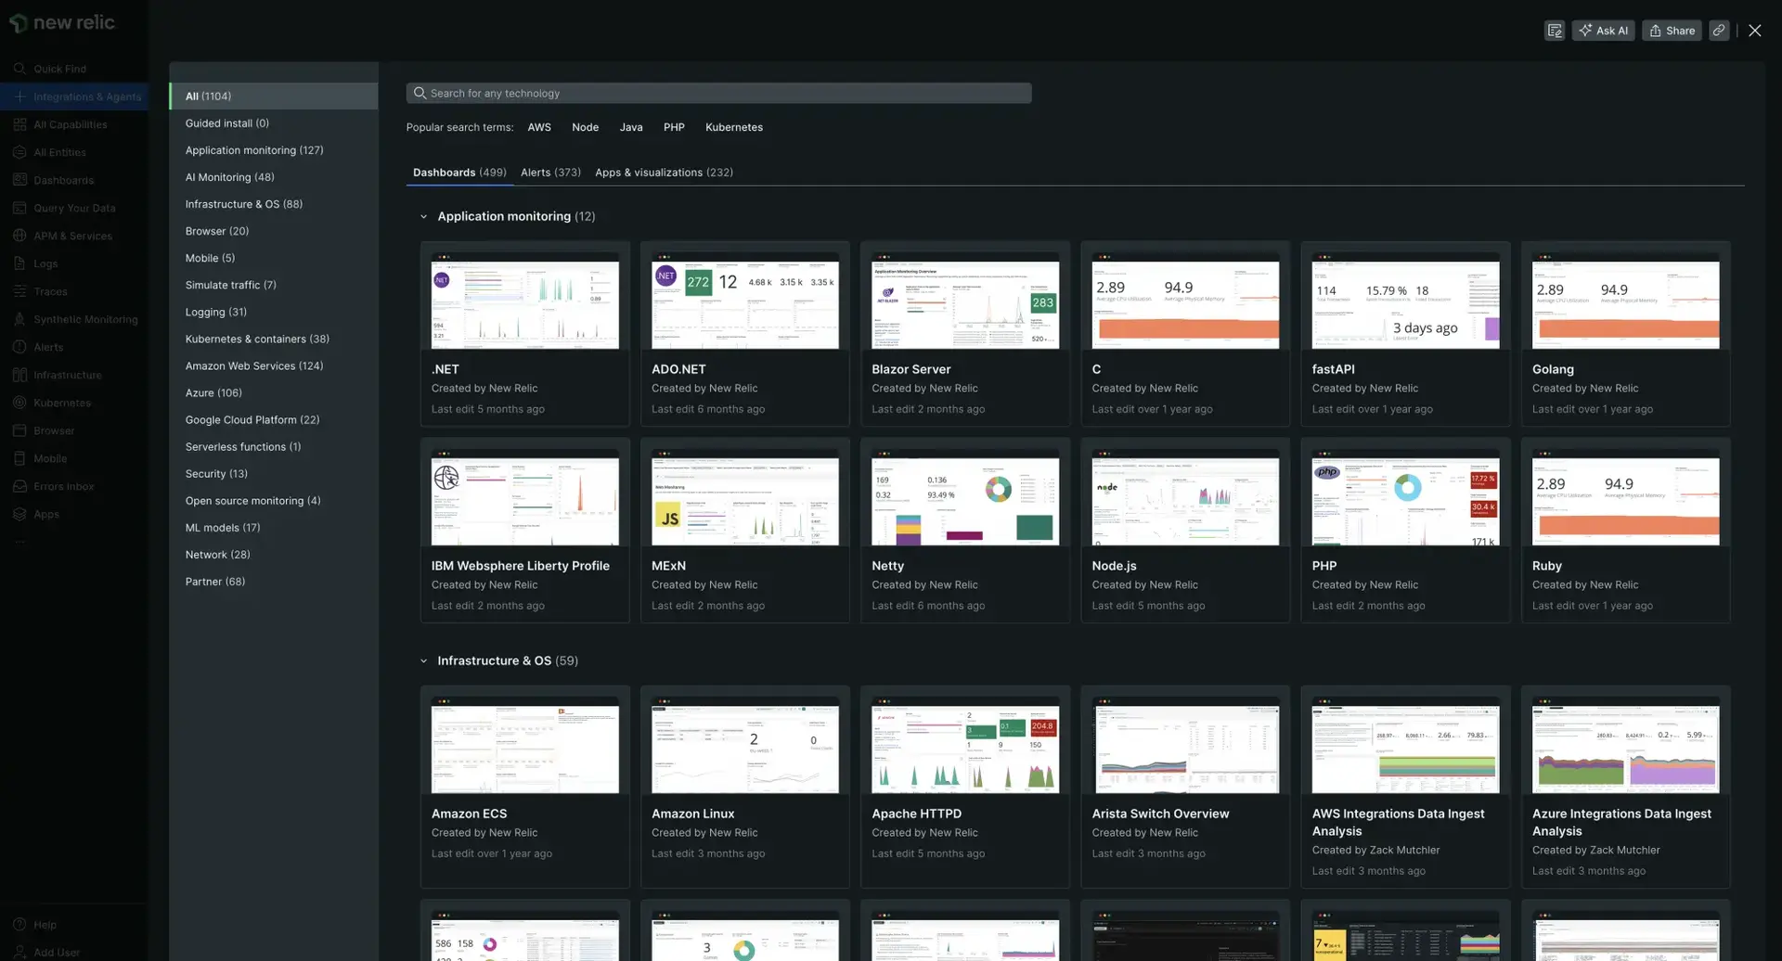Open the notes icon beside Ask AI
The height and width of the screenshot is (961, 1782).
point(1555,31)
